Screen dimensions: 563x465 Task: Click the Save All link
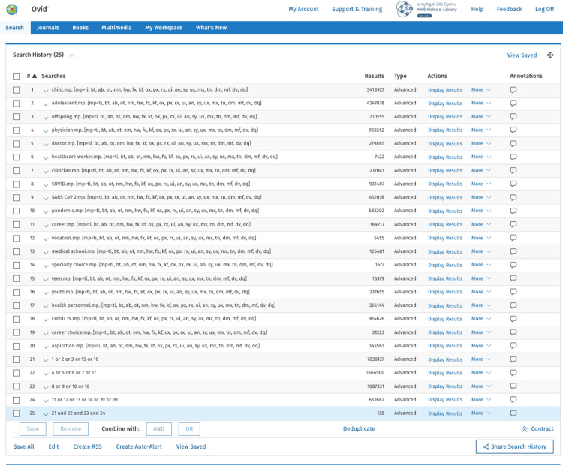coord(24,446)
